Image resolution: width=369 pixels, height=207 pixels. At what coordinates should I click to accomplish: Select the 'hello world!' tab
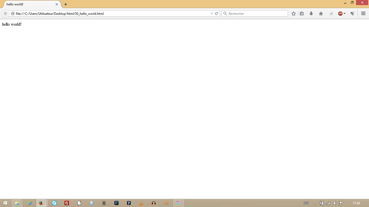30,4
